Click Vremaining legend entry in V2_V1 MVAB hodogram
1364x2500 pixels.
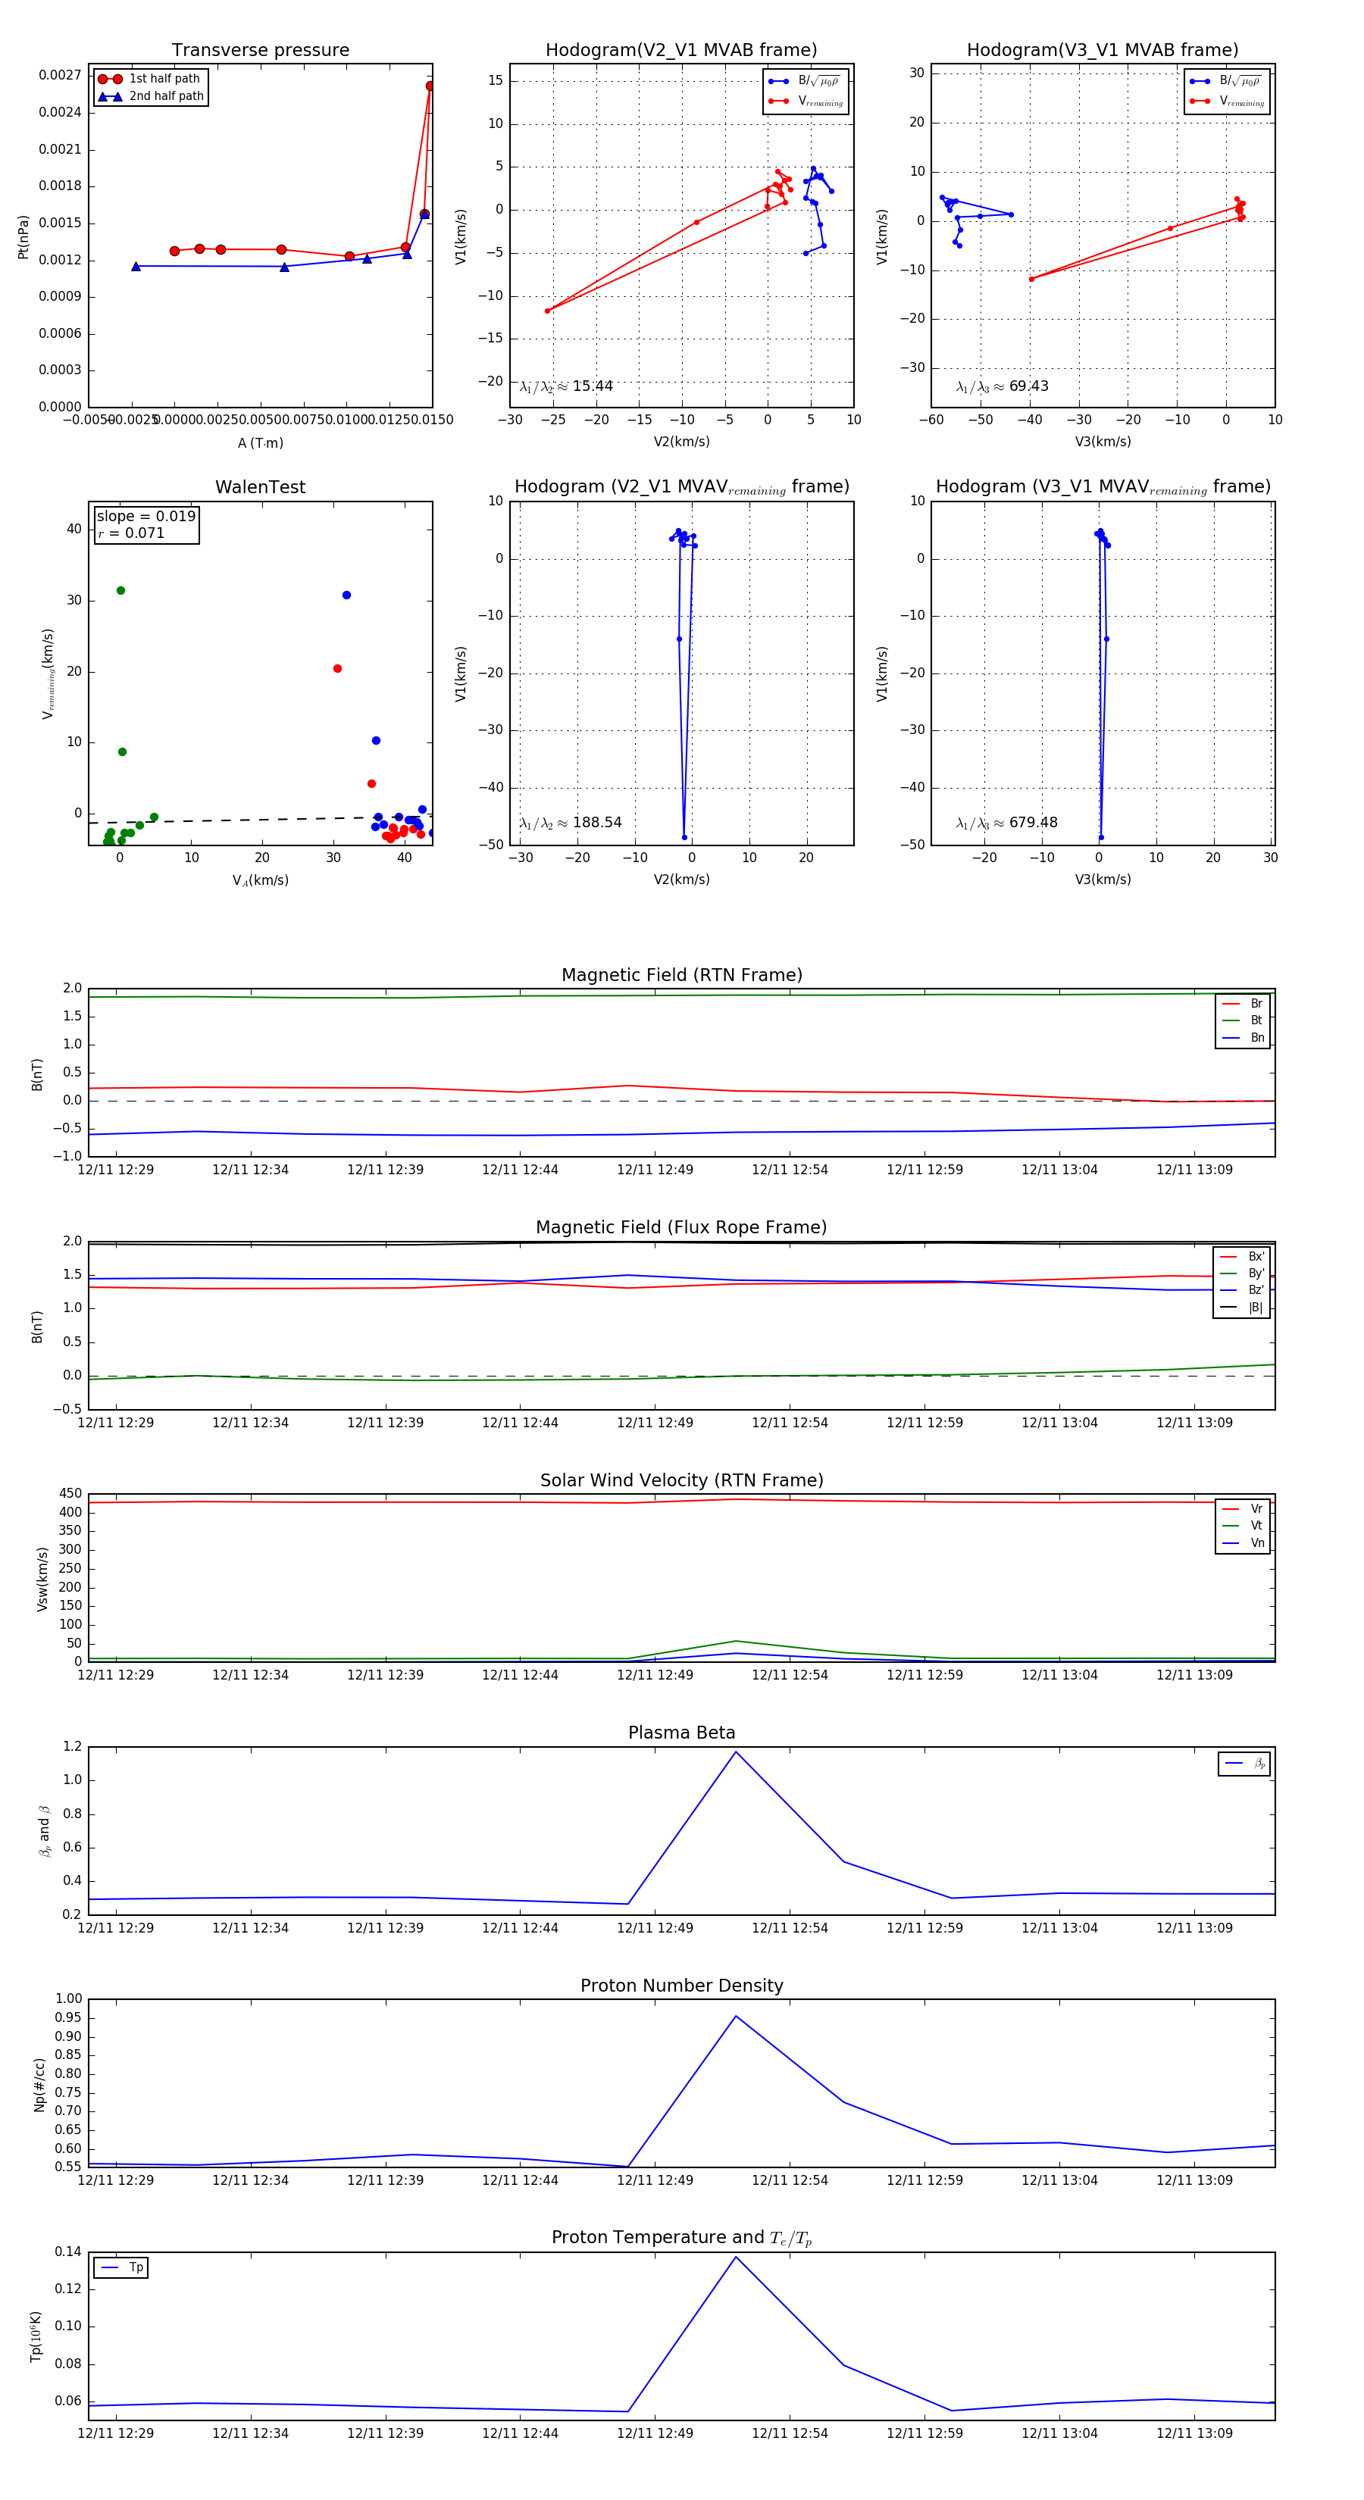(805, 101)
